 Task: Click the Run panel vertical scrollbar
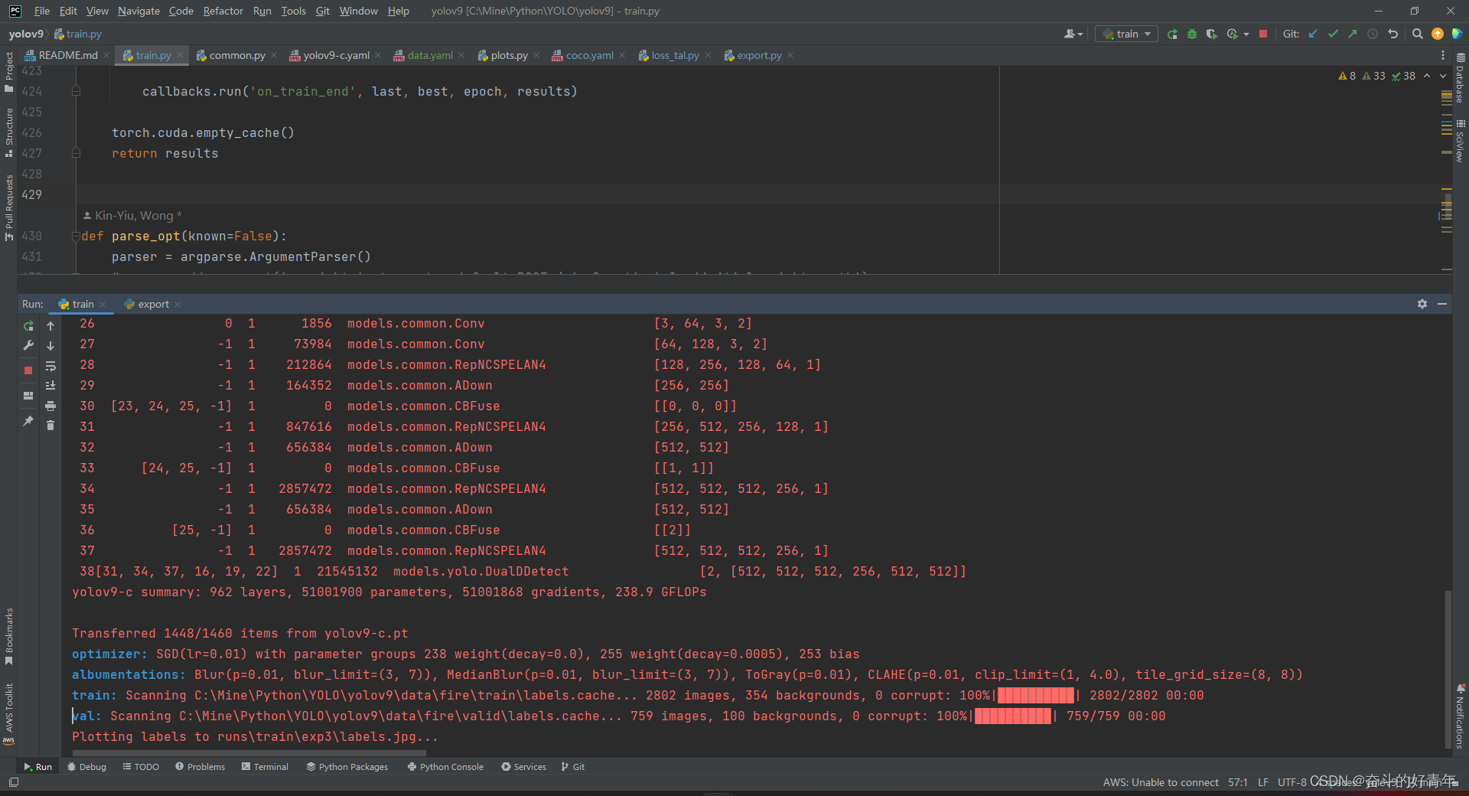point(1447,667)
